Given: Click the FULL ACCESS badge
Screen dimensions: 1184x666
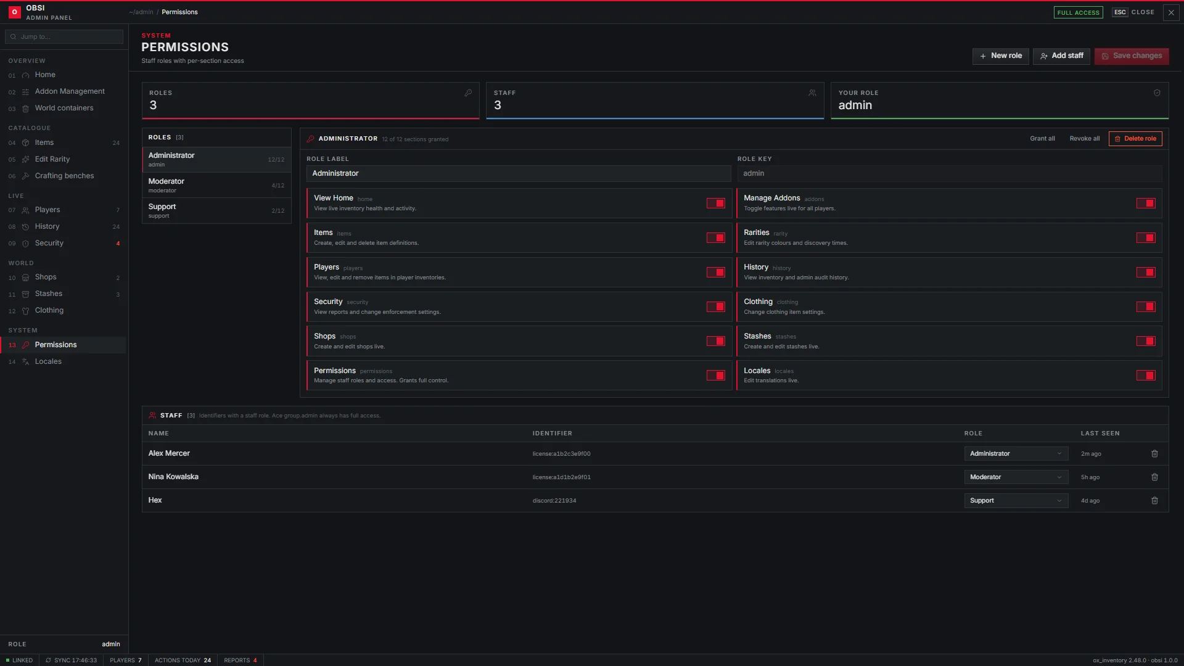Looking at the screenshot, I should coord(1078,13).
